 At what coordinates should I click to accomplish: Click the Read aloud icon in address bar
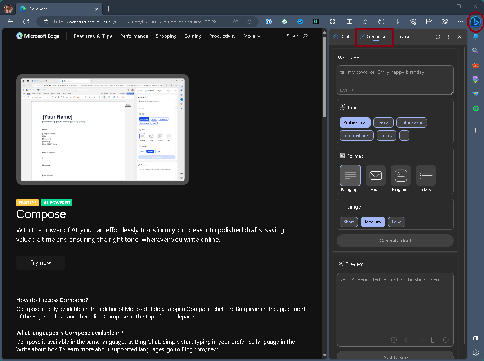click(235, 22)
